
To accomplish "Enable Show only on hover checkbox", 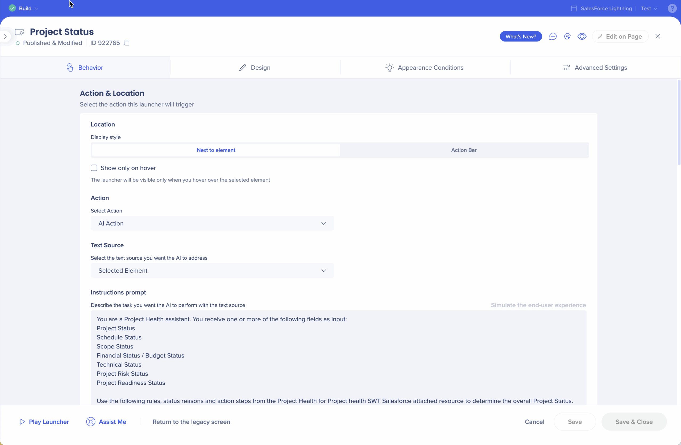I will point(94,168).
